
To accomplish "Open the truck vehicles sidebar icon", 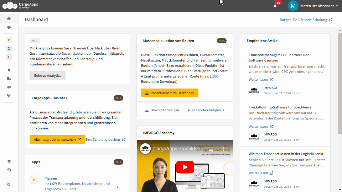I will pyautogui.click(x=9, y=79).
